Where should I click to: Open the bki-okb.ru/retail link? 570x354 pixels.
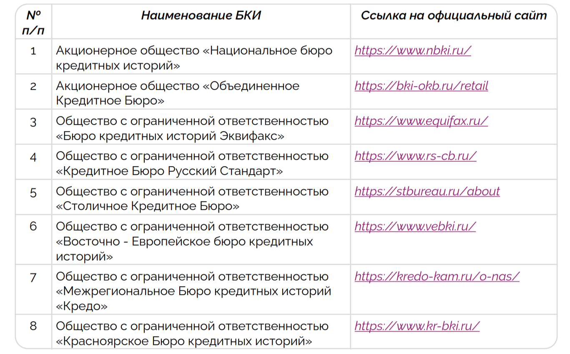421,86
